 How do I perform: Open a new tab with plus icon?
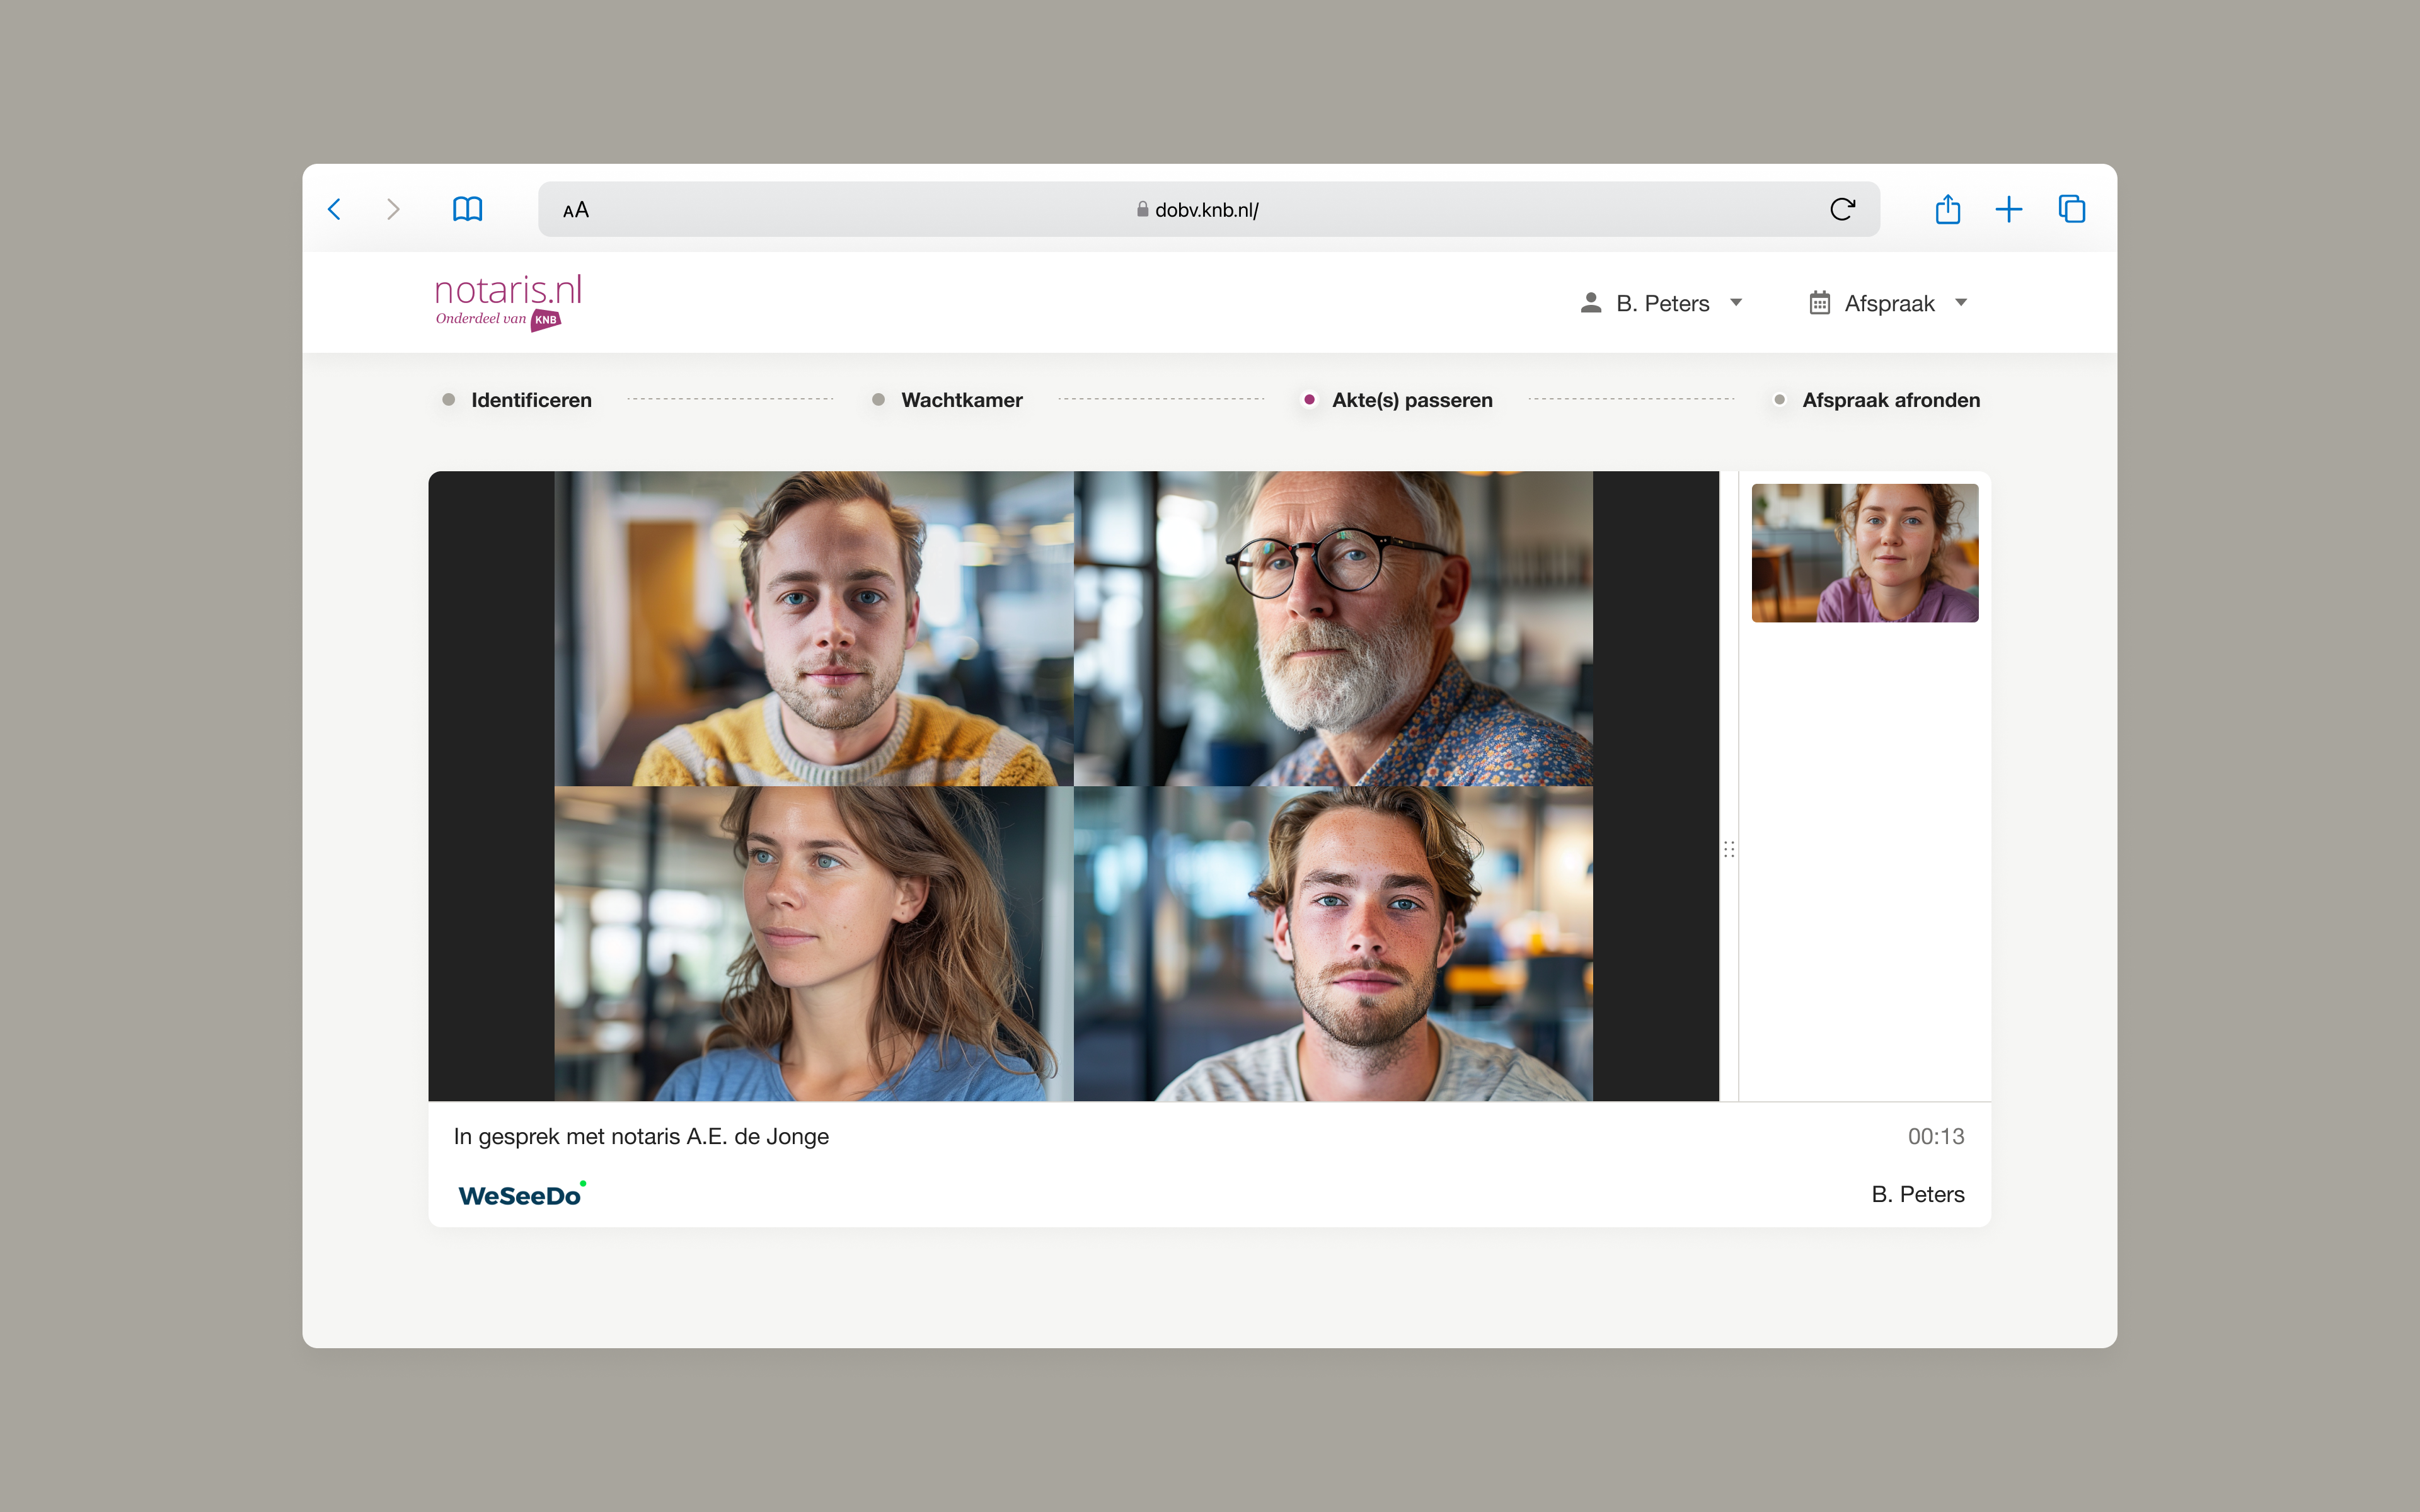tap(2008, 209)
